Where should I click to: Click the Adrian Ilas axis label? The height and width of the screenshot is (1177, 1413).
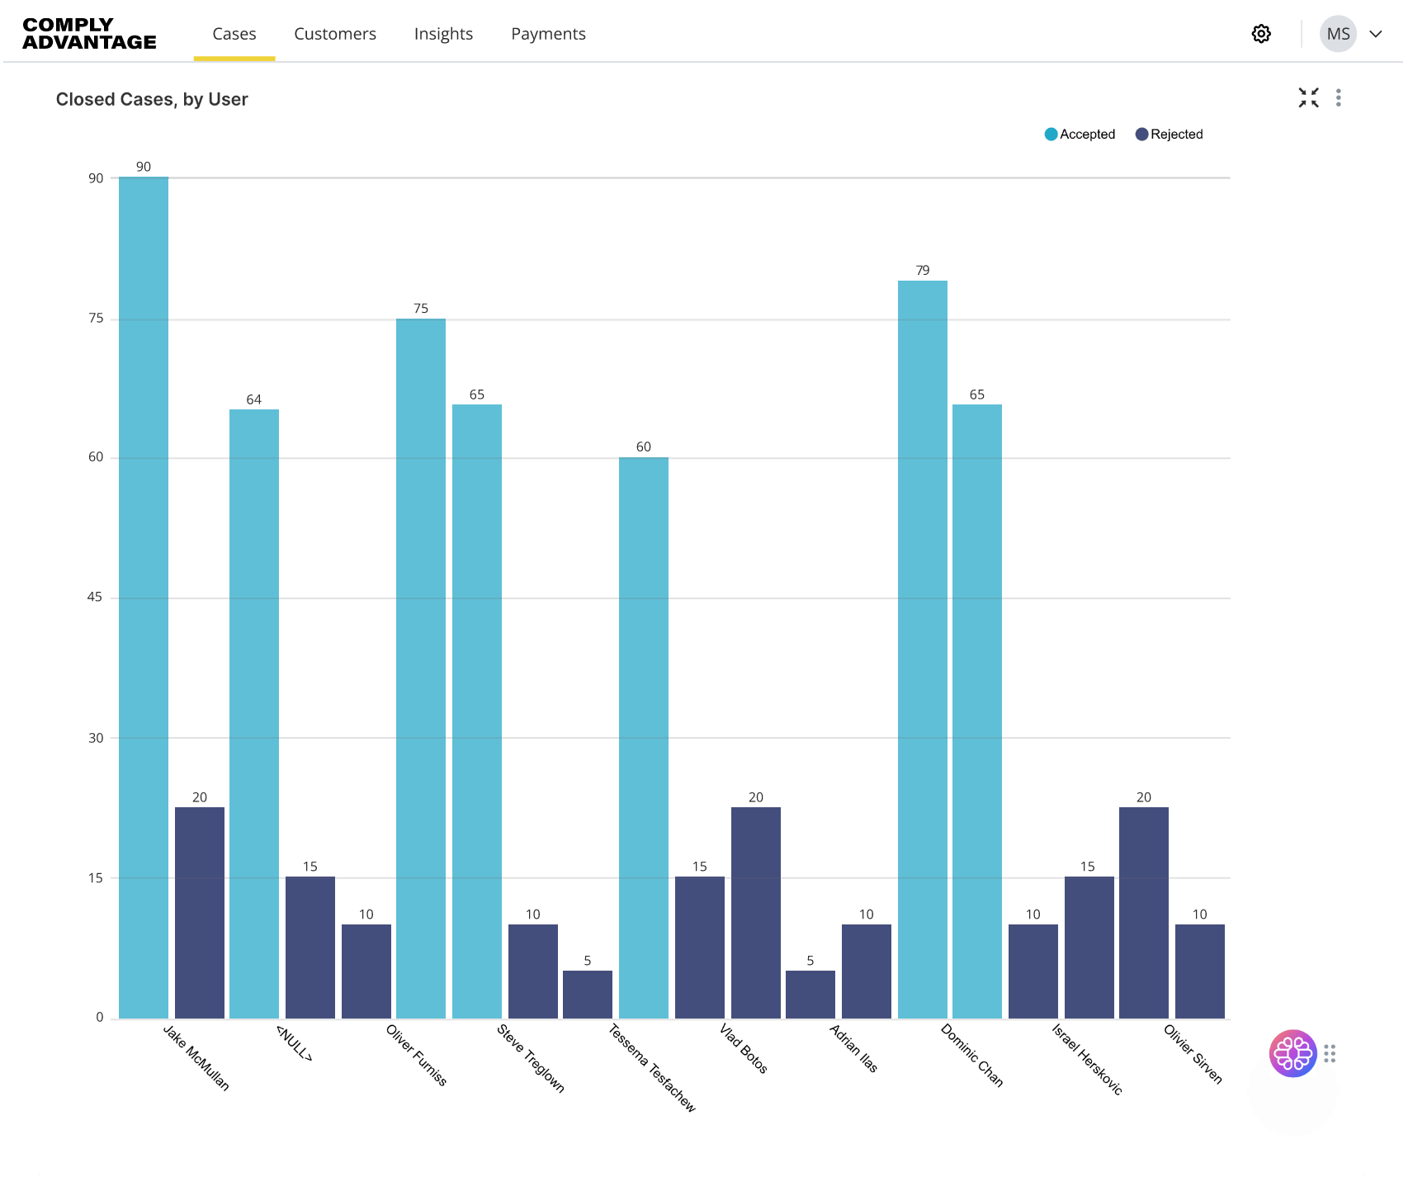tap(853, 1048)
